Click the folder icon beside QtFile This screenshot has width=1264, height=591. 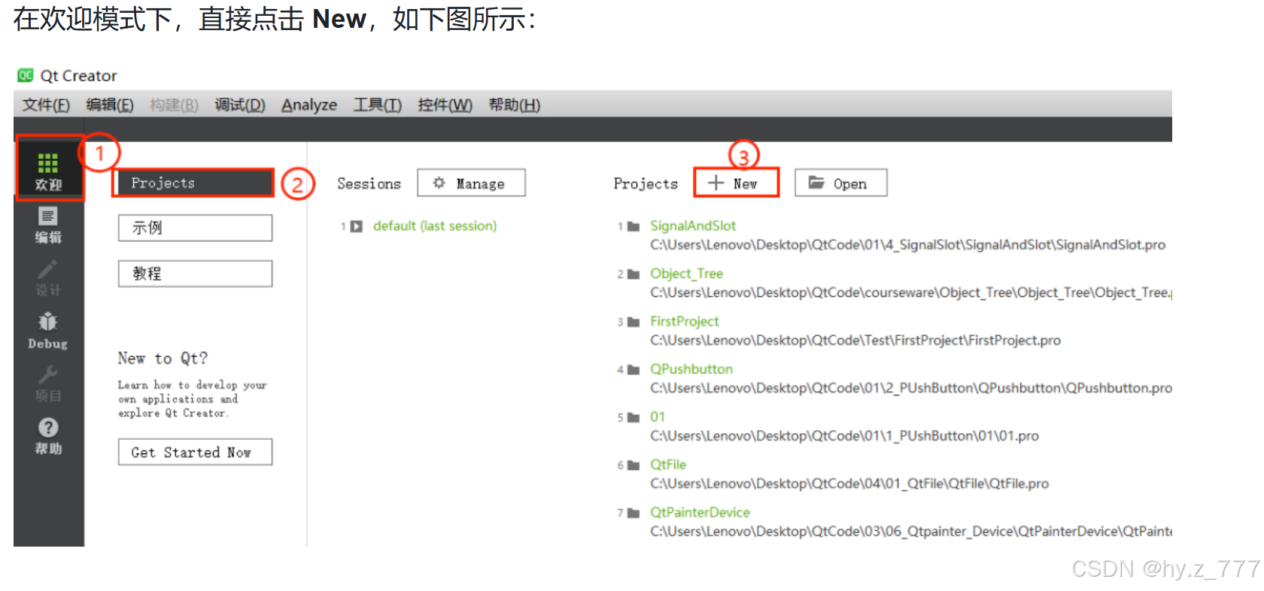click(x=634, y=465)
